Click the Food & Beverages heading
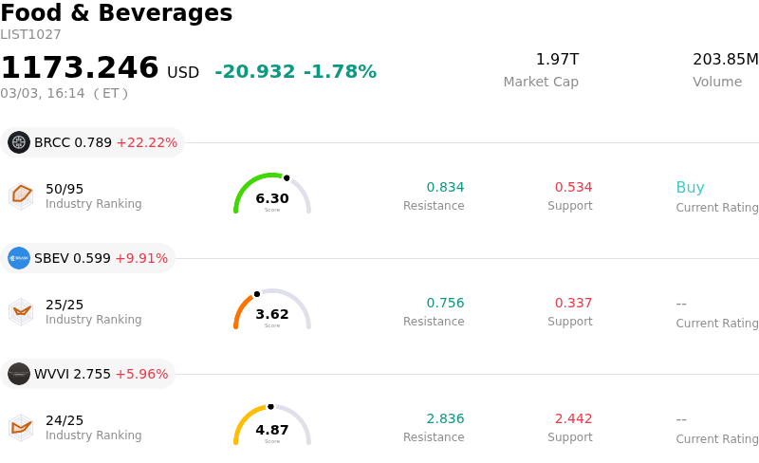Screen dimensions: 759x463 (x=117, y=13)
